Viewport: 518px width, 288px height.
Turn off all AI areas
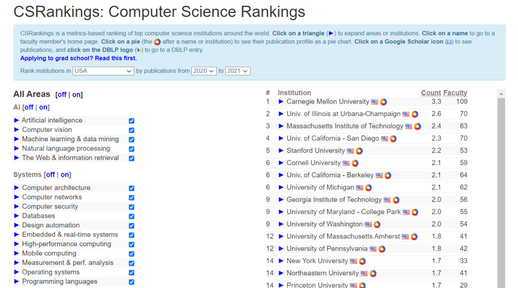[29, 108]
